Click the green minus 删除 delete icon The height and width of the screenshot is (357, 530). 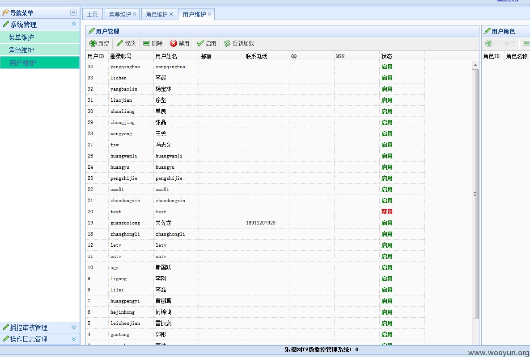(x=147, y=43)
